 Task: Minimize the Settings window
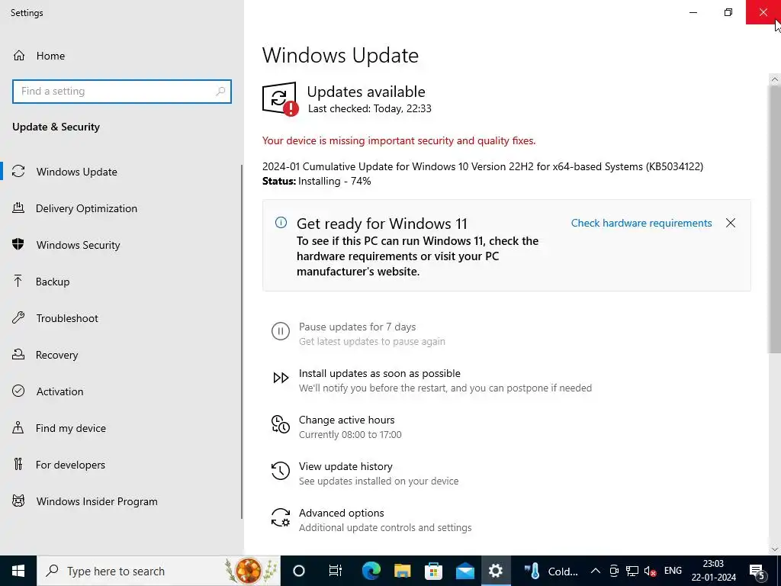[693, 12]
